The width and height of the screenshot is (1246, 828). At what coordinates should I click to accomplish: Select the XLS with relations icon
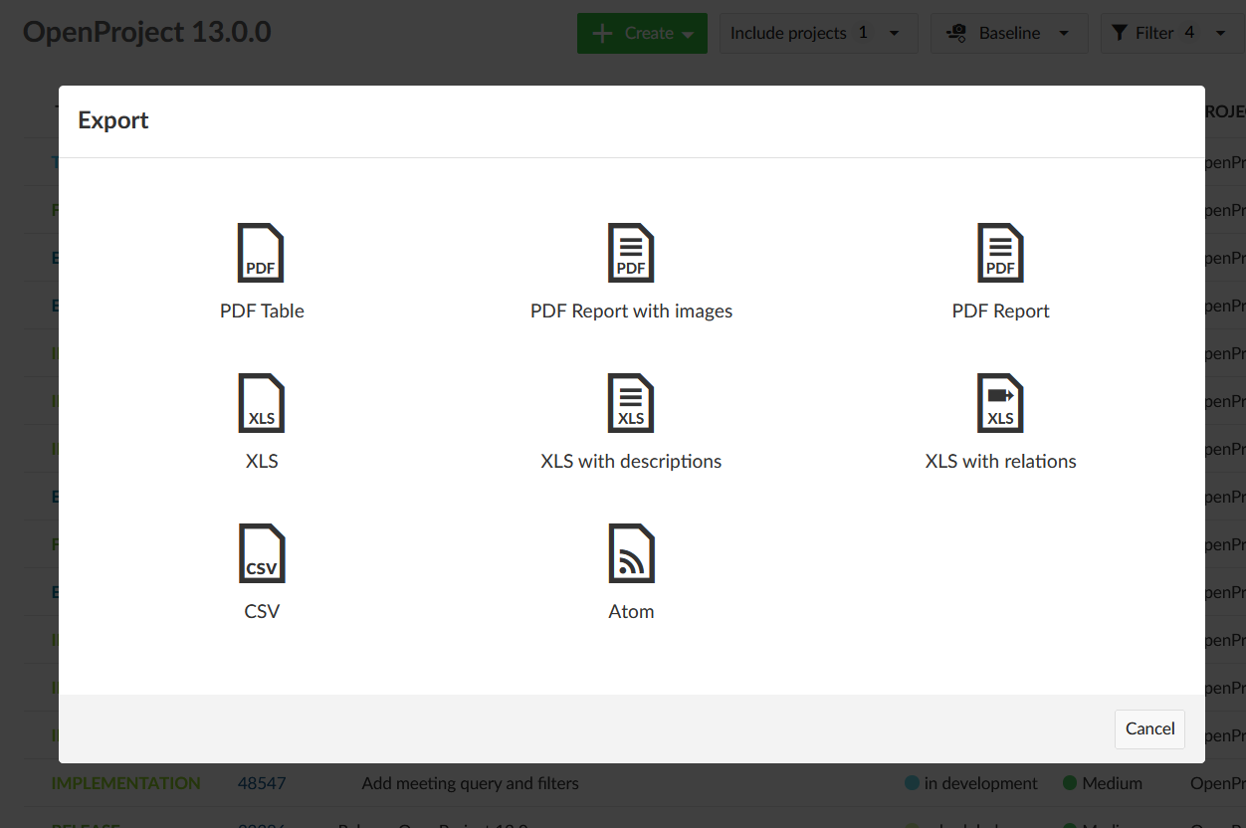click(1000, 403)
